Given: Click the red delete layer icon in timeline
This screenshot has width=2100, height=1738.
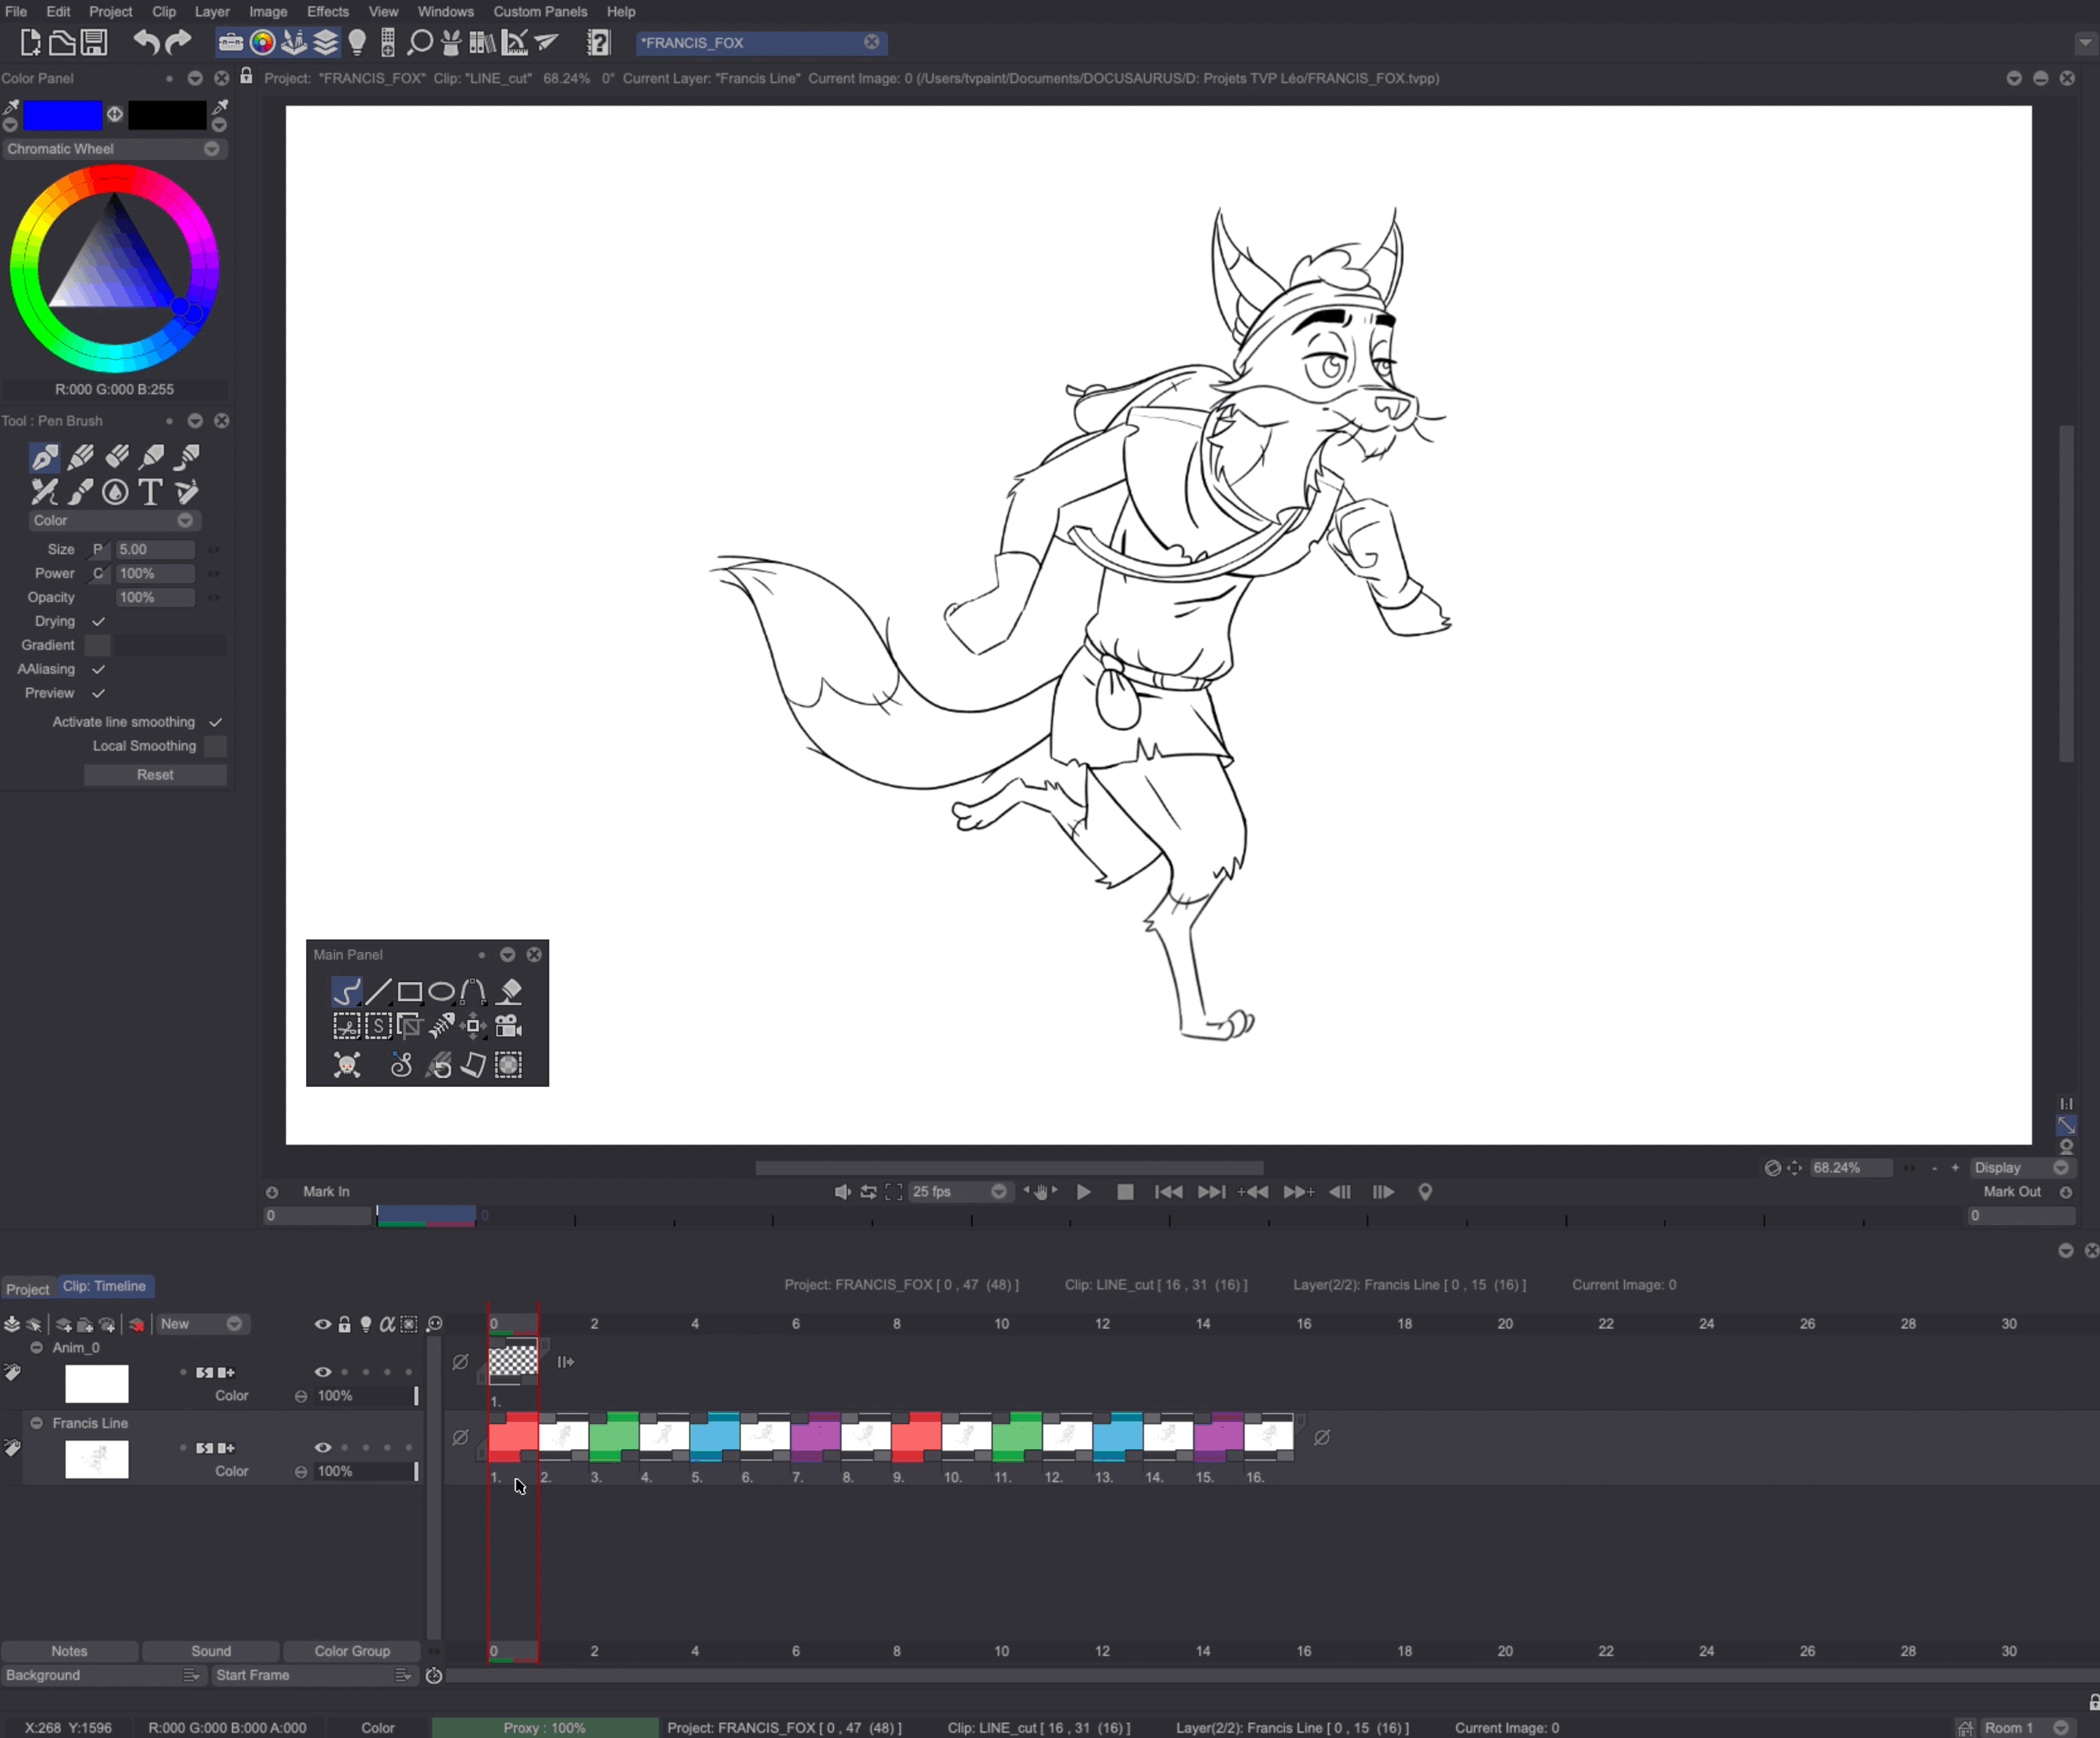Looking at the screenshot, I should pyautogui.click(x=137, y=1324).
